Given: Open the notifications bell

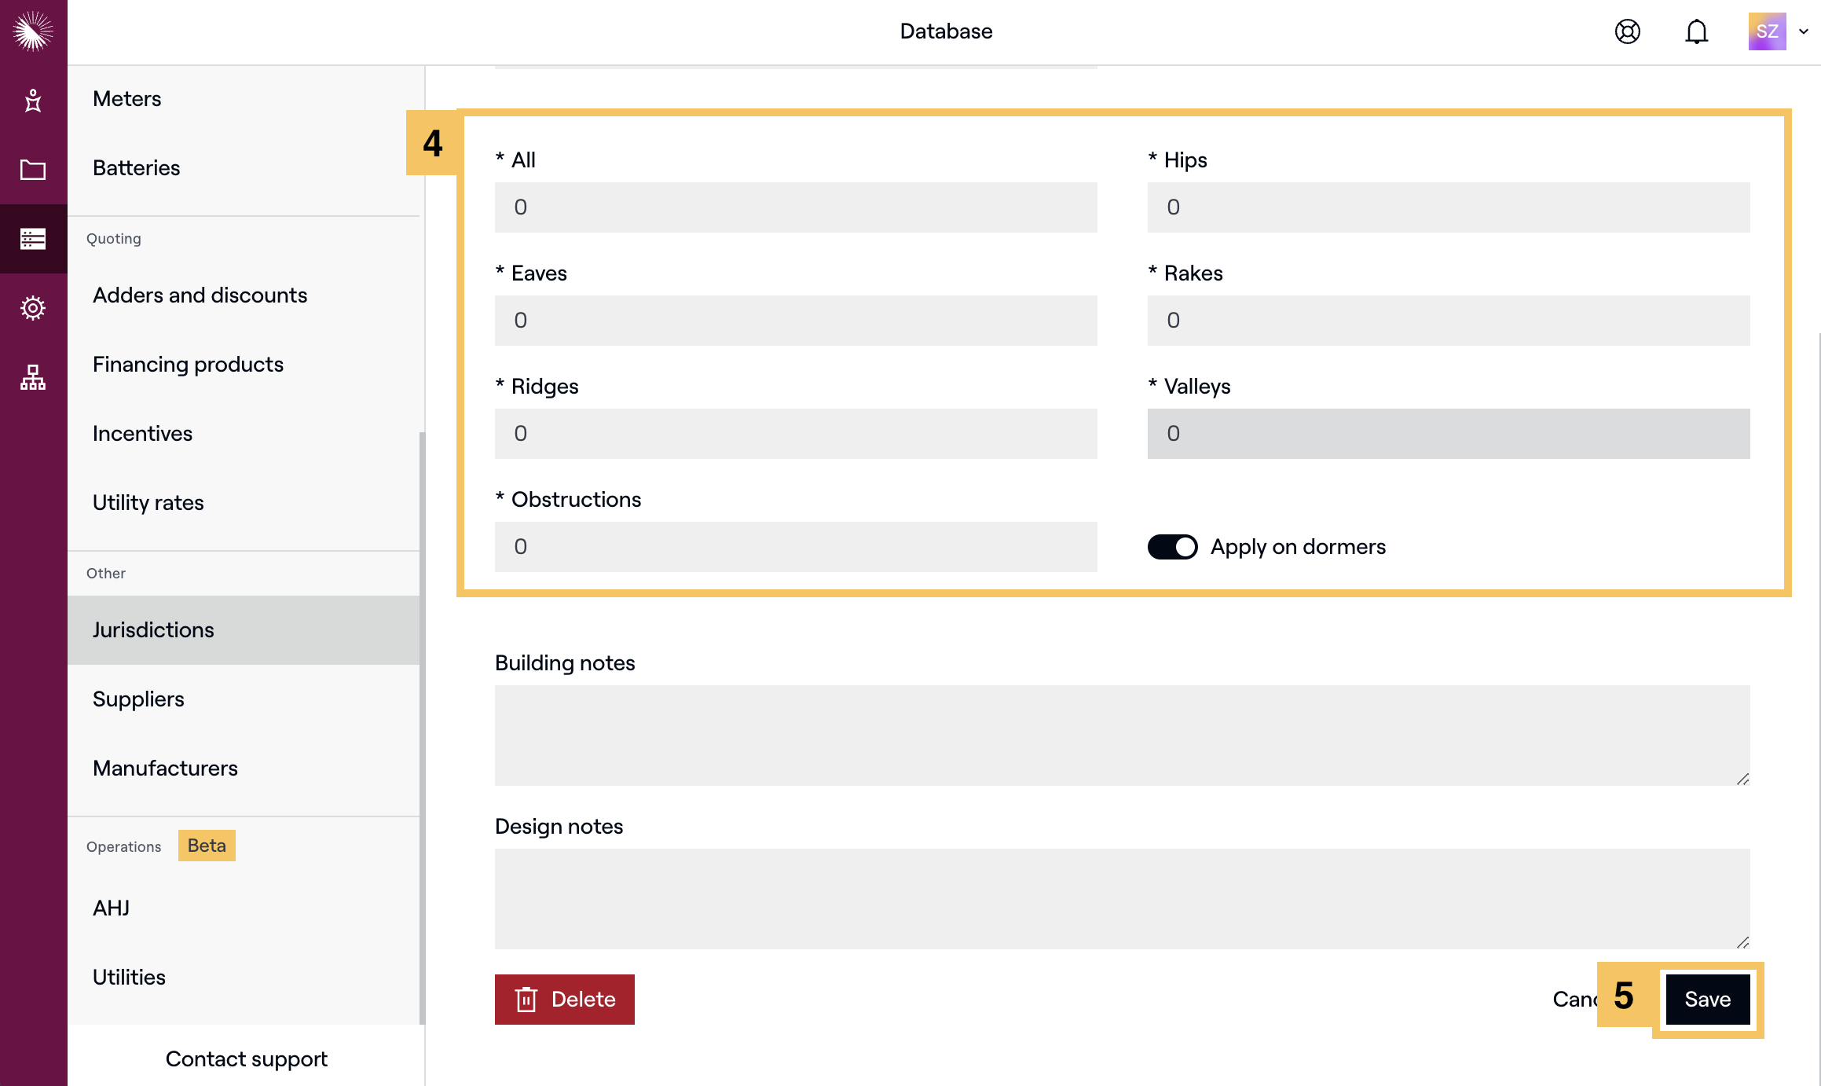Looking at the screenshot, I should point(1695,31).
